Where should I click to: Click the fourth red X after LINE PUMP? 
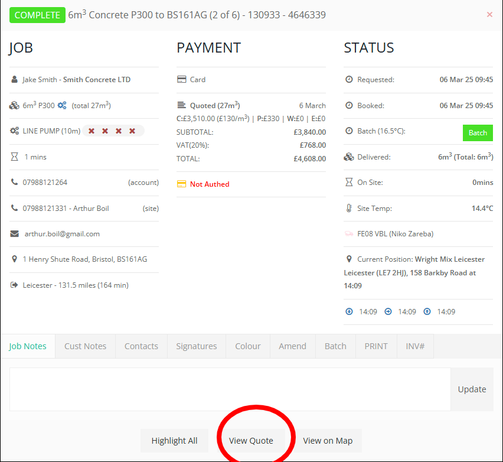coord(132,131)
